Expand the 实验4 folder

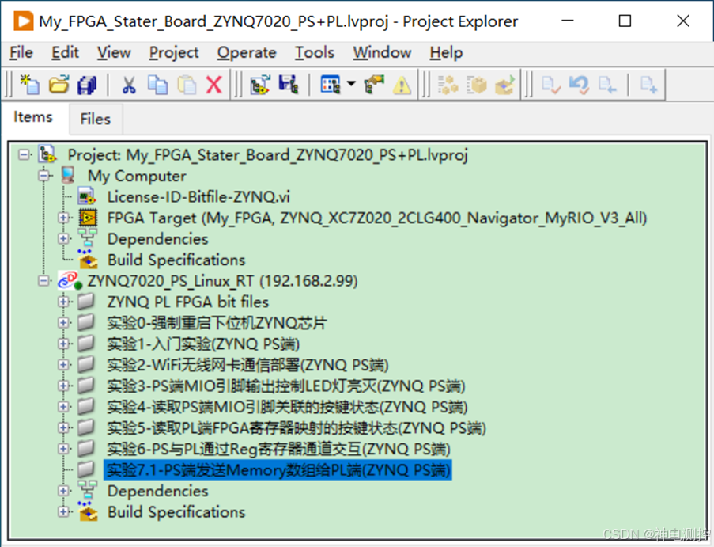pyautogui.click(x=64, y=407)
